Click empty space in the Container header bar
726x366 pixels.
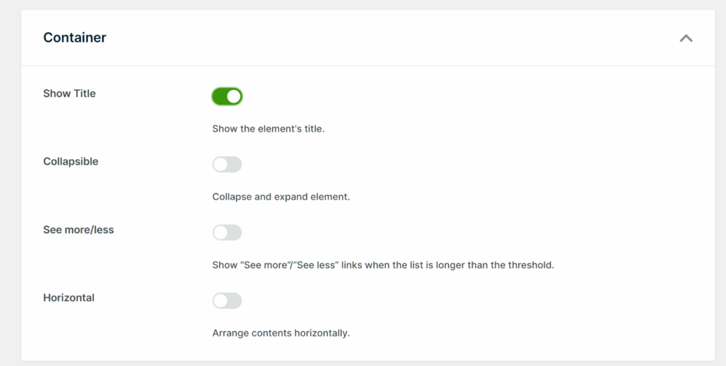[388, 38]
